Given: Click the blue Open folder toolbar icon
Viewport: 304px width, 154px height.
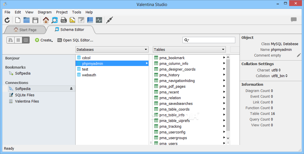Looking at the screenshot, I should (27, 20).
